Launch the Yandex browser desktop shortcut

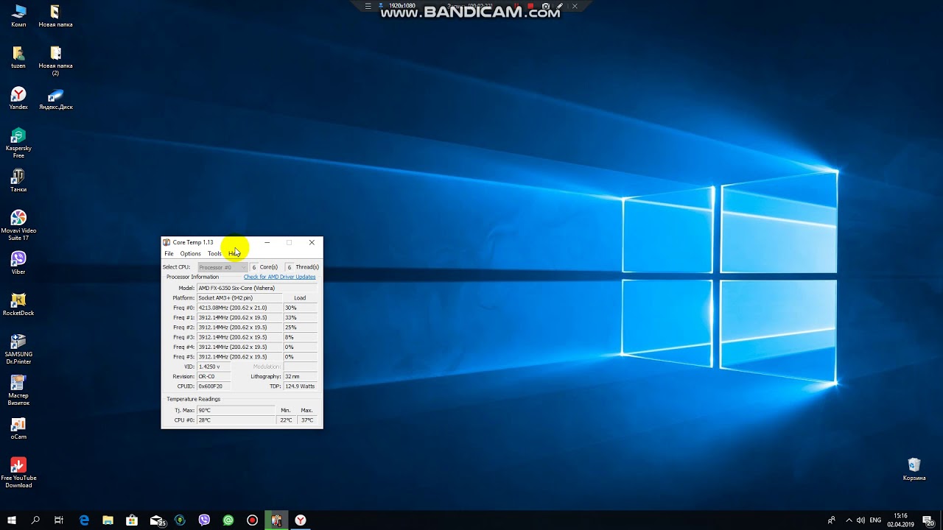pyautogui.click(x=18, y=99)
